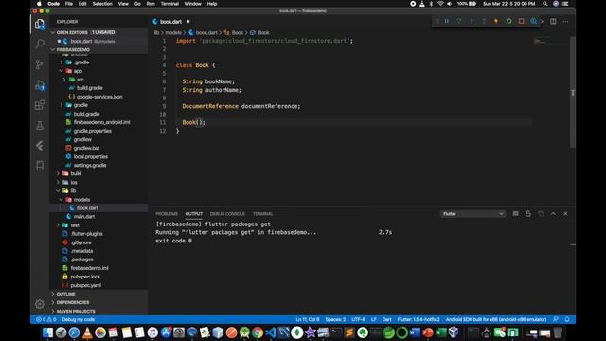
Task: Close the bottom panel
Action: coord(565,214)
